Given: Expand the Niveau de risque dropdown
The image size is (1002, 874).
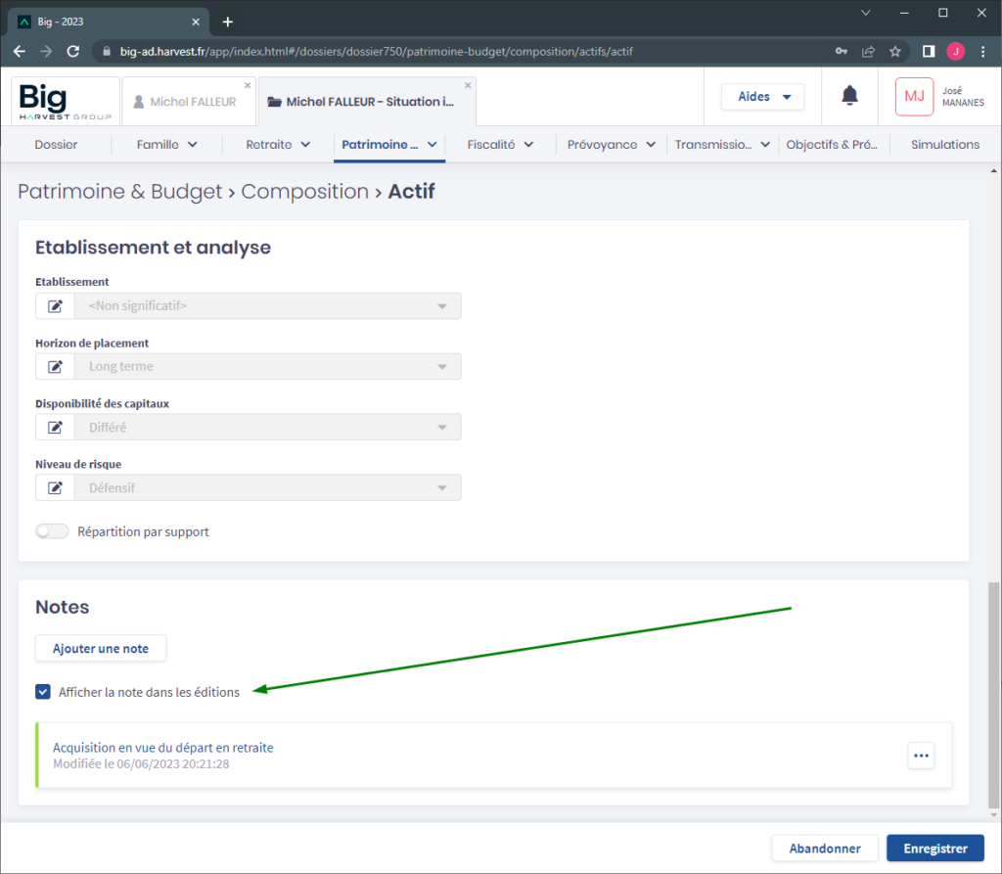Looking at the screenshot, I should click(x=267, y=488).
